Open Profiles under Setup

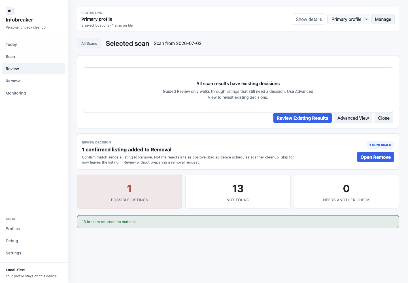34,229
